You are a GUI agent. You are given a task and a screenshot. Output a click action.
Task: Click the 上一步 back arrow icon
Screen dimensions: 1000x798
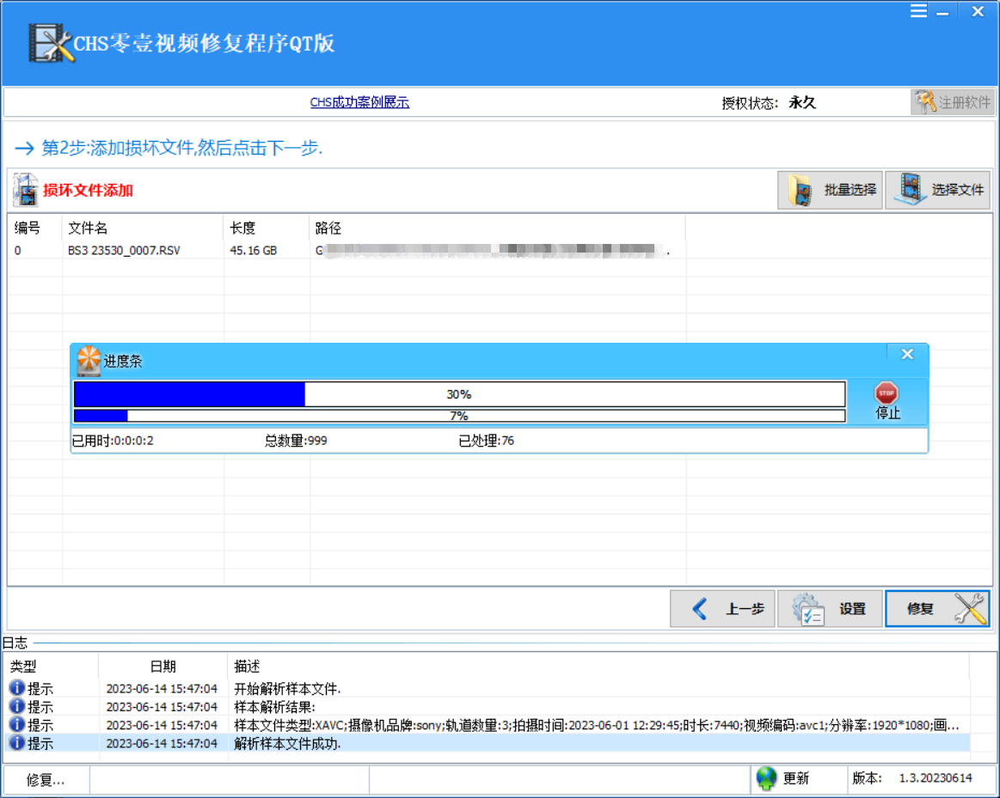pos(700,609)
